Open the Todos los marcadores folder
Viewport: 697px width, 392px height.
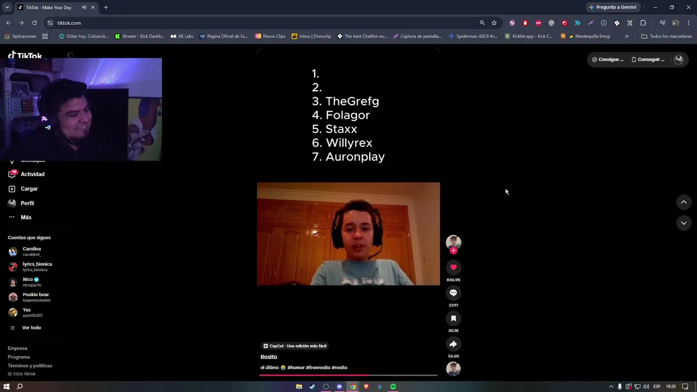click(667, 36)
